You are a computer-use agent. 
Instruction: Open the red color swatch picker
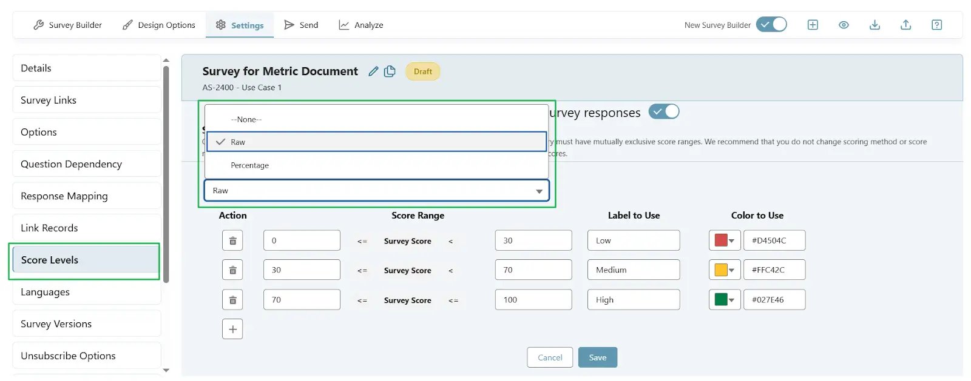coord(725,240)
